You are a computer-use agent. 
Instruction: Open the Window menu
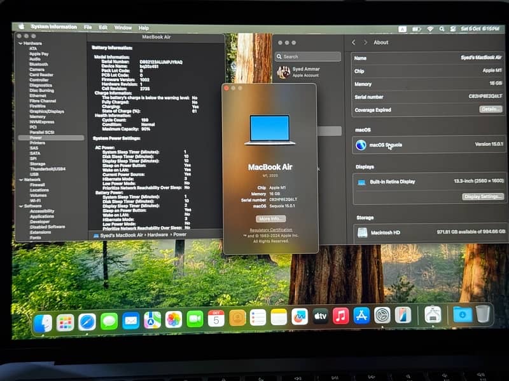(x=123, y=28)
